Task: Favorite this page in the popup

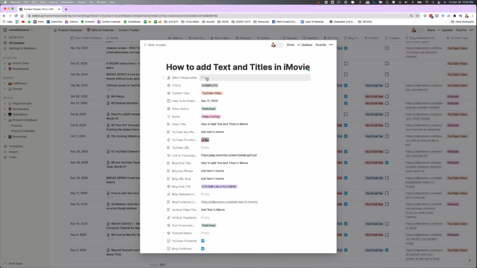Action: point(320,45)
